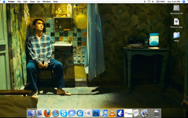Click the volume speaker icon
188x118 pixels.
tap(153, 1)
